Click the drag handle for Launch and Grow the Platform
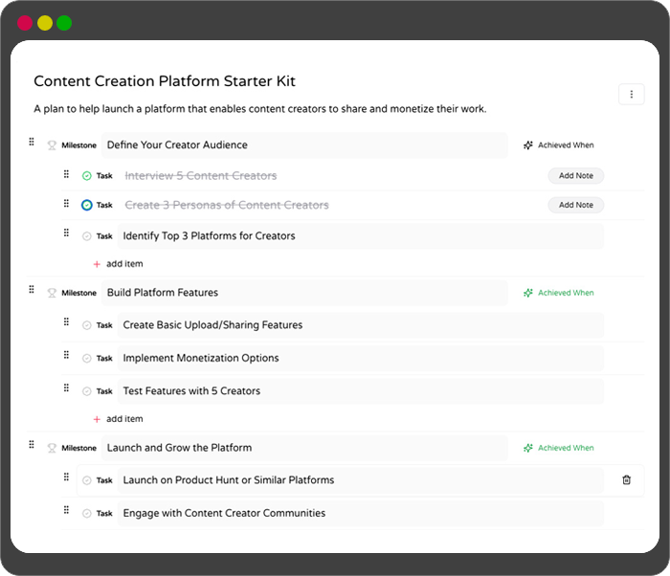 click(32, 445)
